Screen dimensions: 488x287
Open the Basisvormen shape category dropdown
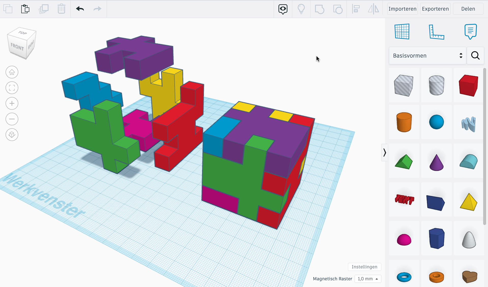click(427, 56)
